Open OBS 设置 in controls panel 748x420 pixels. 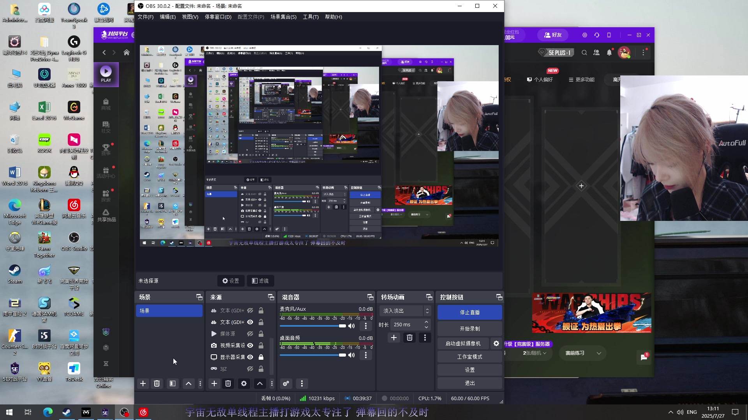pos(469,370)
